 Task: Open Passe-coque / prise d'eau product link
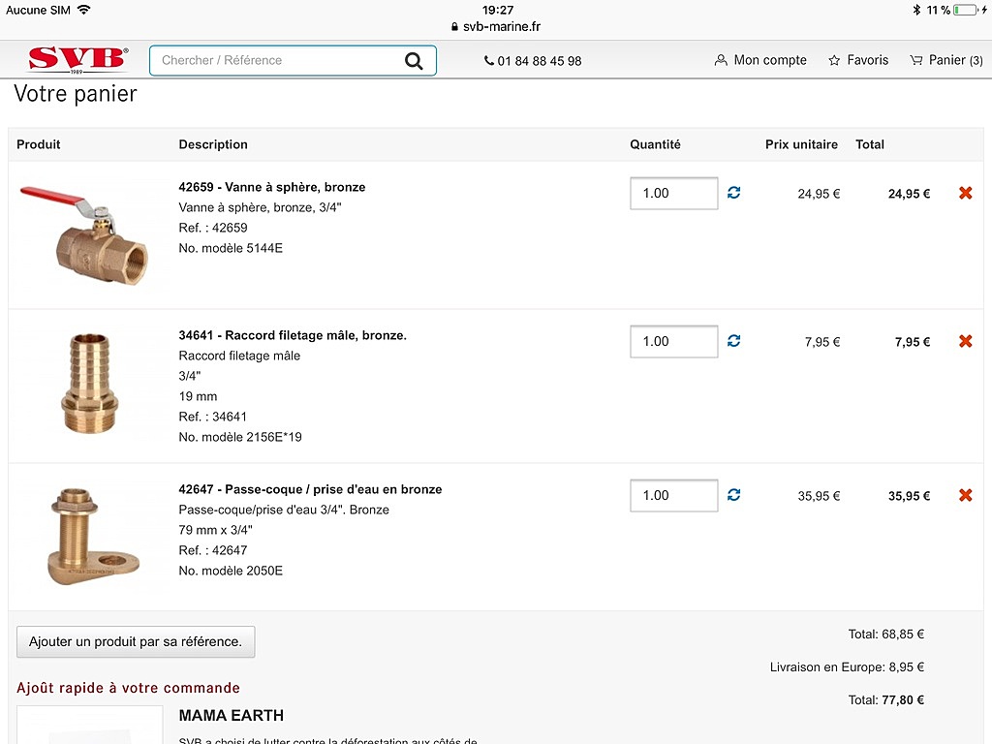point(310,489)
